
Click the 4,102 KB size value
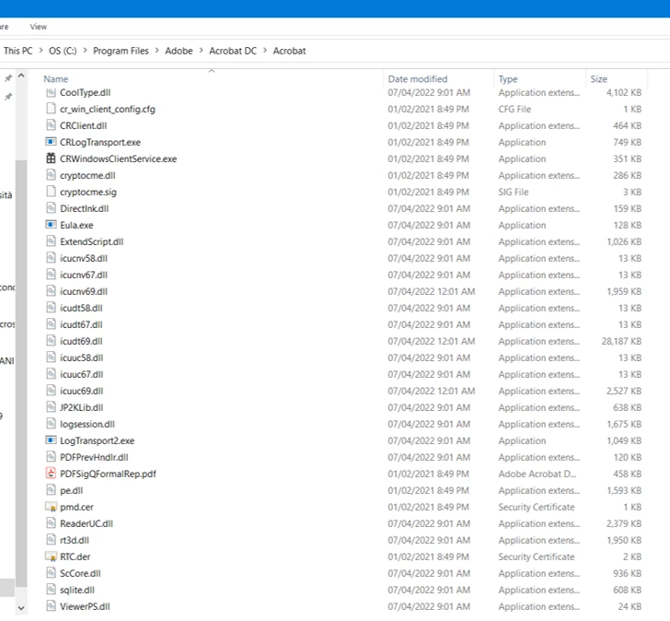pyautogui.click(x=624, y=92)
